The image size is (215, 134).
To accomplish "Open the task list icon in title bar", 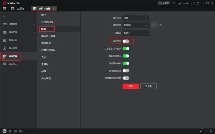I will pyautogui.click(x=174, y=3).
